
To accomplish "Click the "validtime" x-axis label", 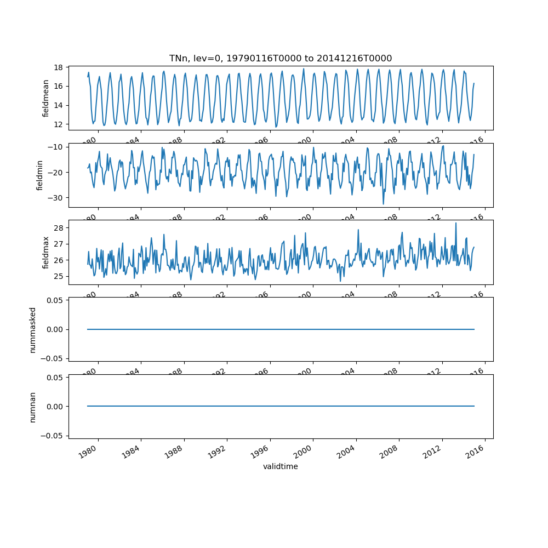I will tap(281, 466).
